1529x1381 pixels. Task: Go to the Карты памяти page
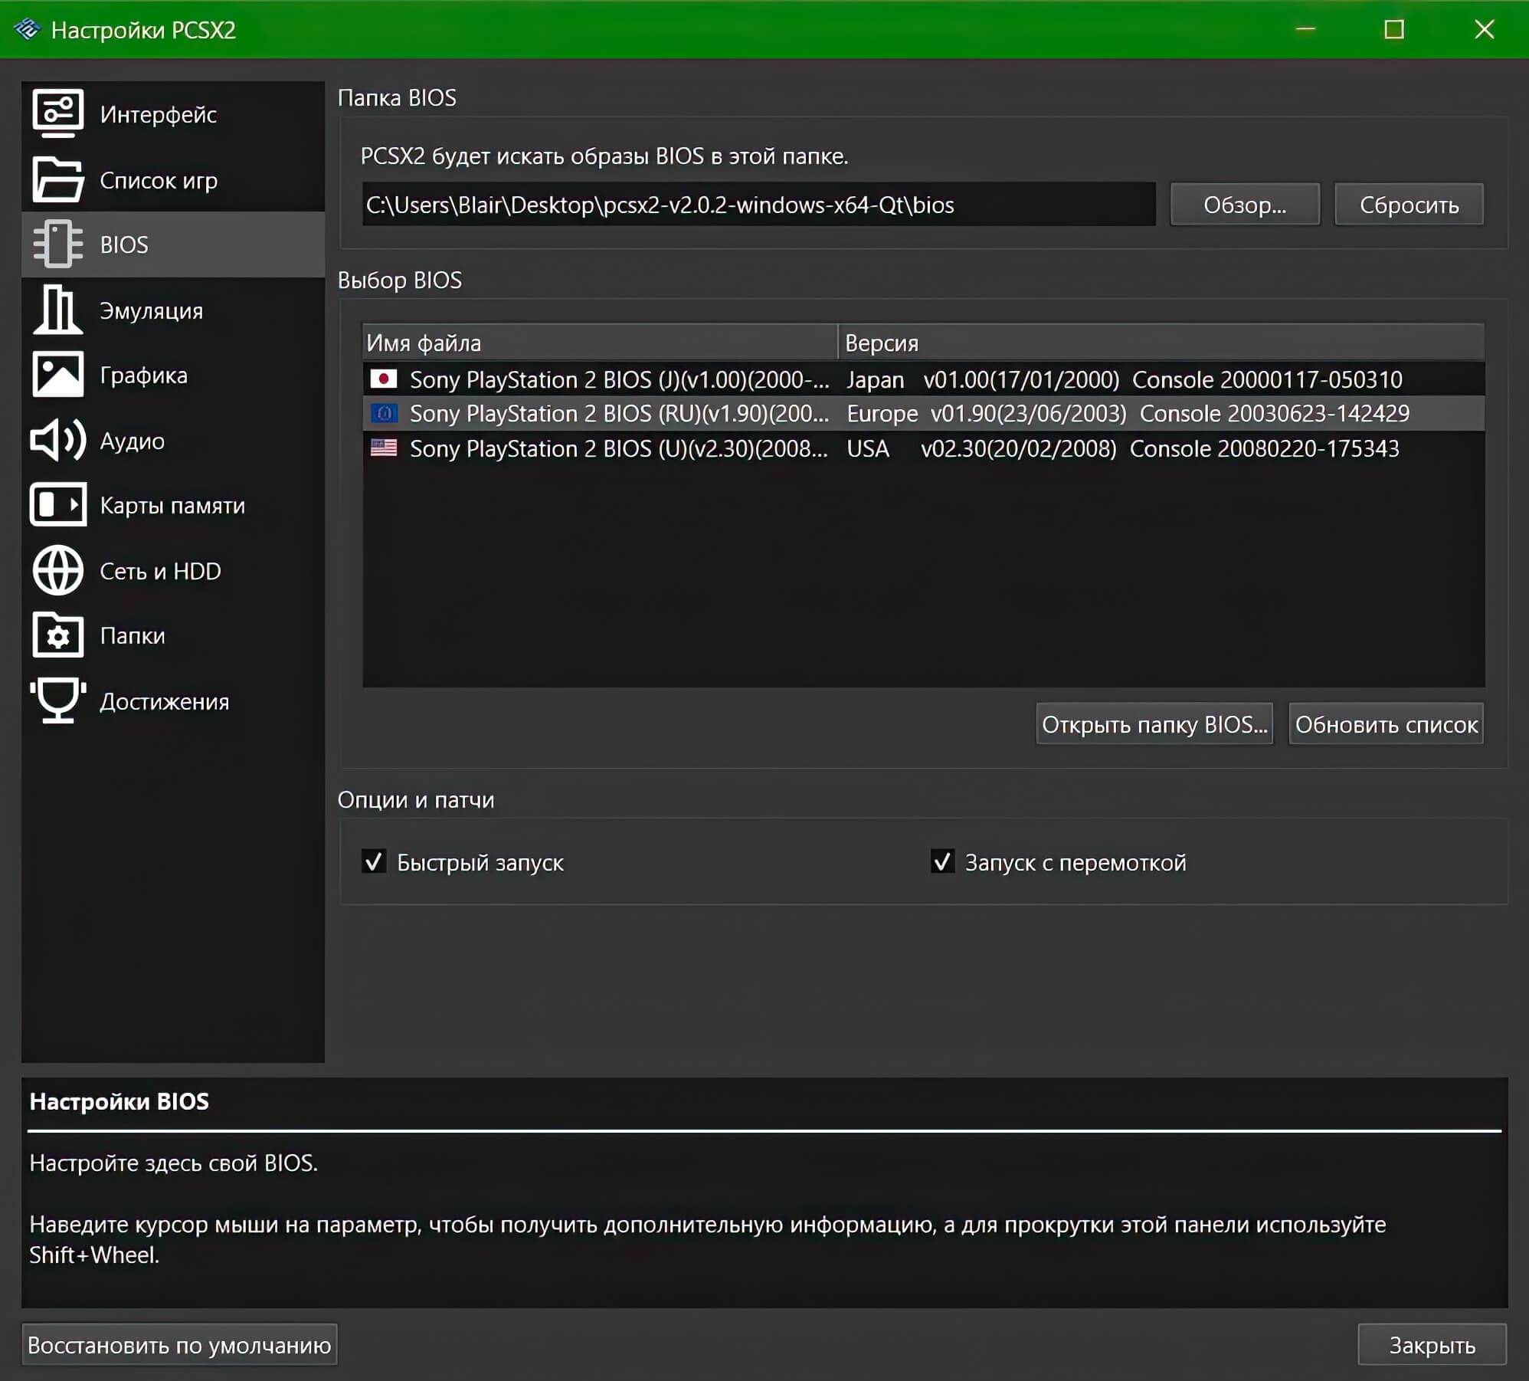pos(172,506)
